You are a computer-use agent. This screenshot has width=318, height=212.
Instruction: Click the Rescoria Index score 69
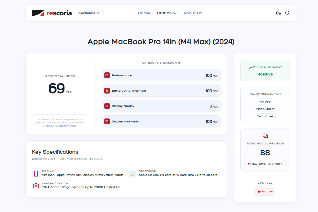(56, 88)
